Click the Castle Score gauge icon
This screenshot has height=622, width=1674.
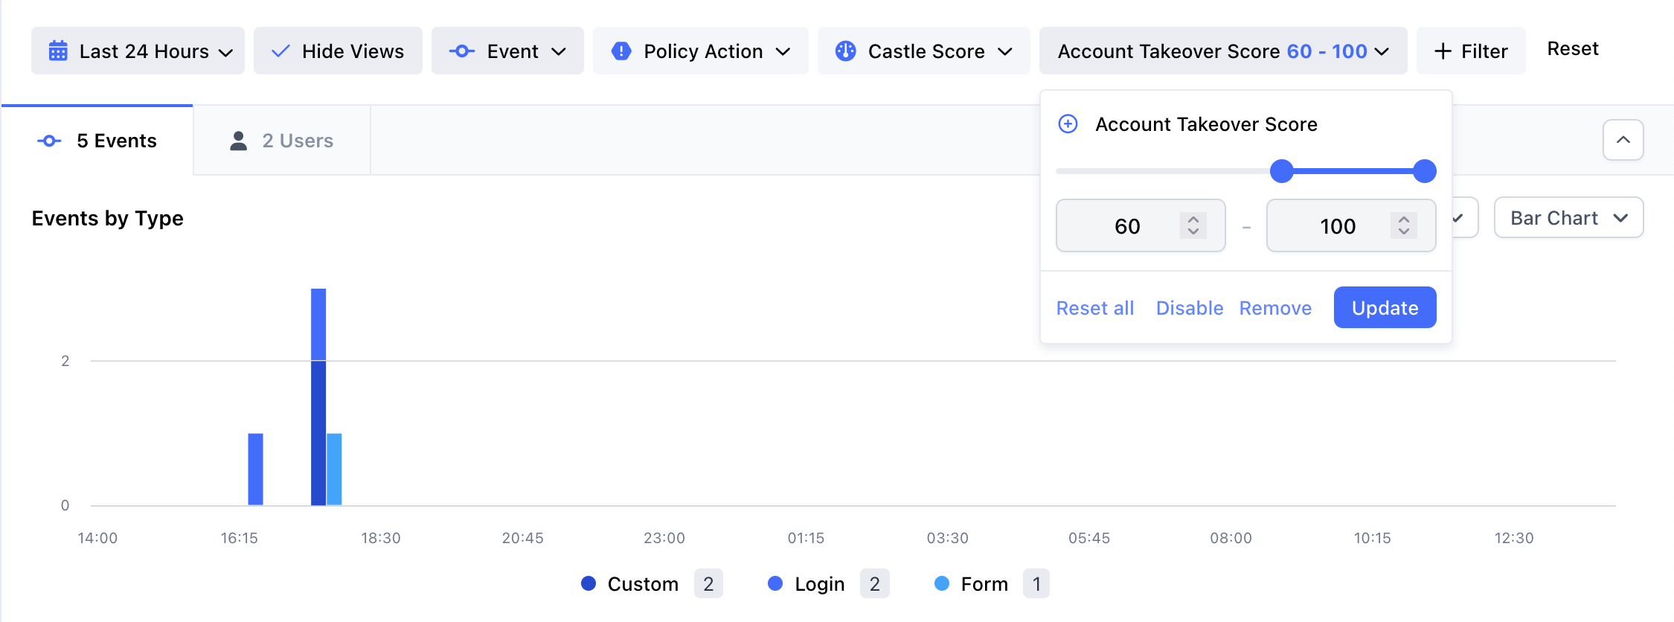coord(845,51)
